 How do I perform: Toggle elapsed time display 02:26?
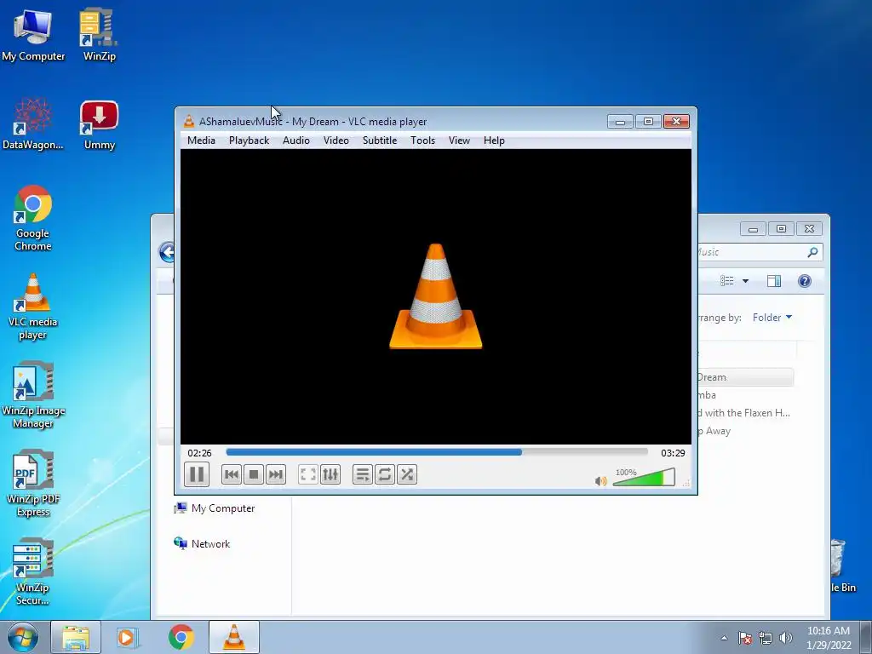pos(199,453)
